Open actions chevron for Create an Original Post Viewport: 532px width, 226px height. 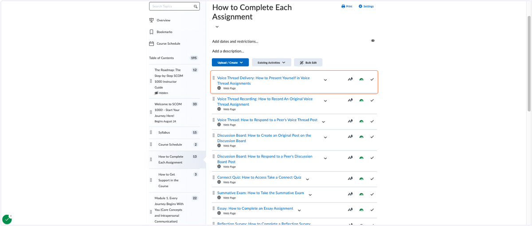pyautogui.click(x=325, y=137)
